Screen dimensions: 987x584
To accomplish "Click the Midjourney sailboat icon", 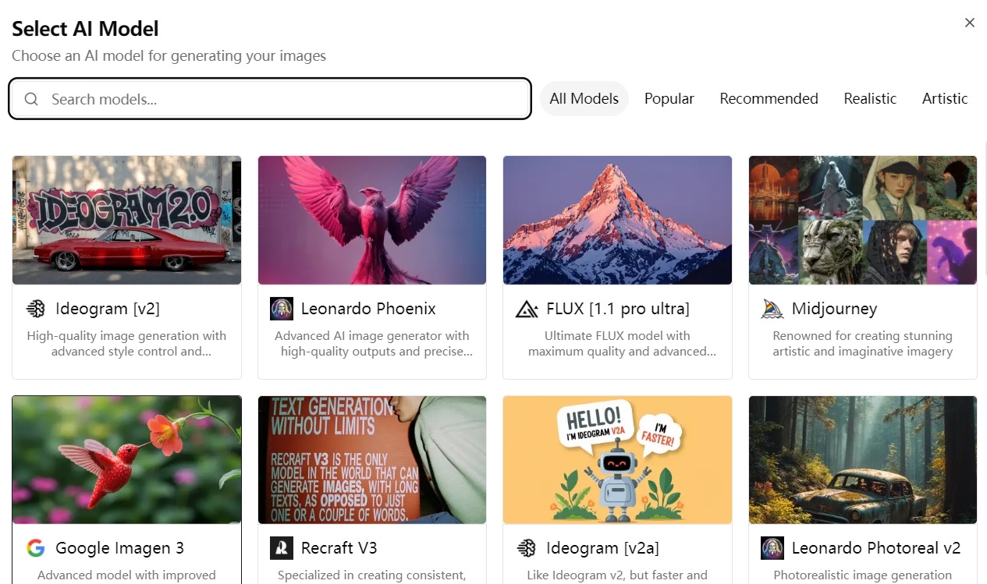I will pyautogui.click(x=772, y=309).
